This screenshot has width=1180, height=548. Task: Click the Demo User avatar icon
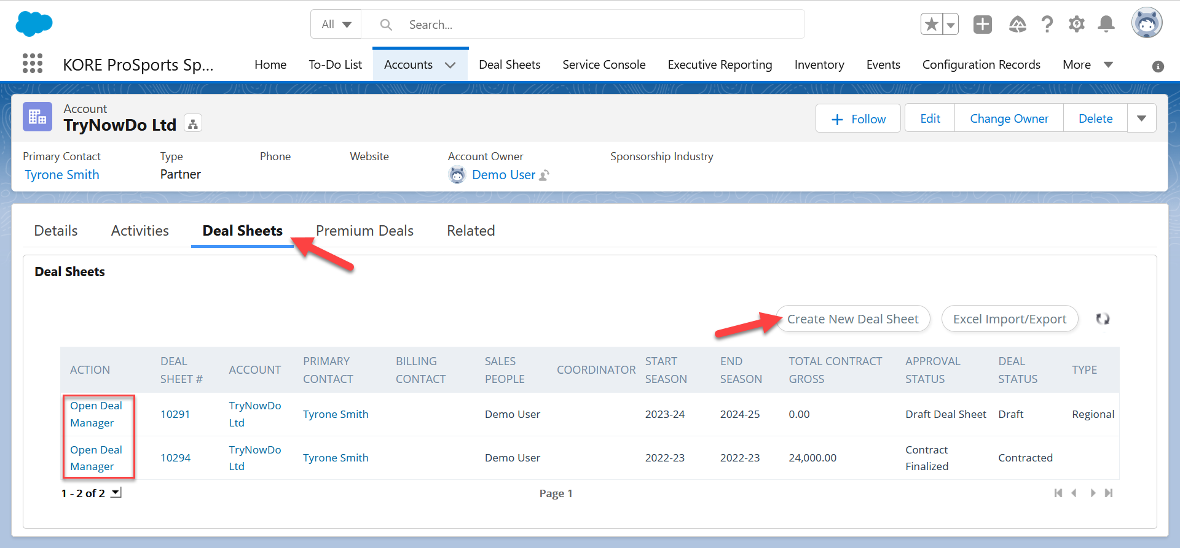click(x=457, y=175)
